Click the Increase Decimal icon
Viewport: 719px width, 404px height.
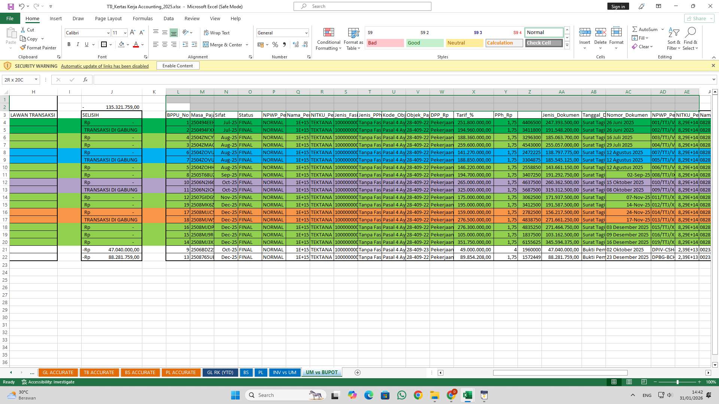(x=295, y=45)
